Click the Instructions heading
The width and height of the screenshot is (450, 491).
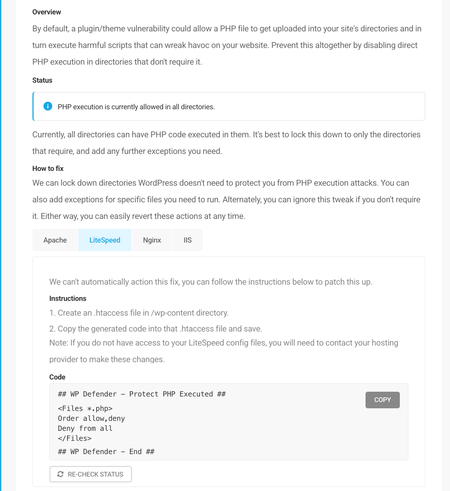(x=67, y=298)
